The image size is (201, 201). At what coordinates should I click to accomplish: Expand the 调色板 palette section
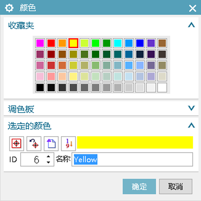click(x=192, y=108)
